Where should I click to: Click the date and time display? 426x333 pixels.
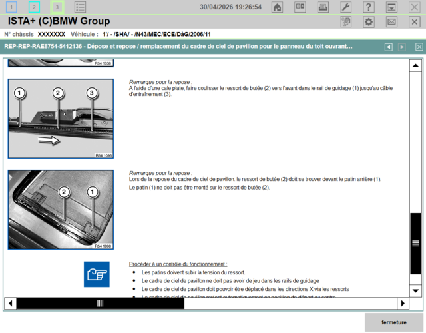tap(231, 7)
